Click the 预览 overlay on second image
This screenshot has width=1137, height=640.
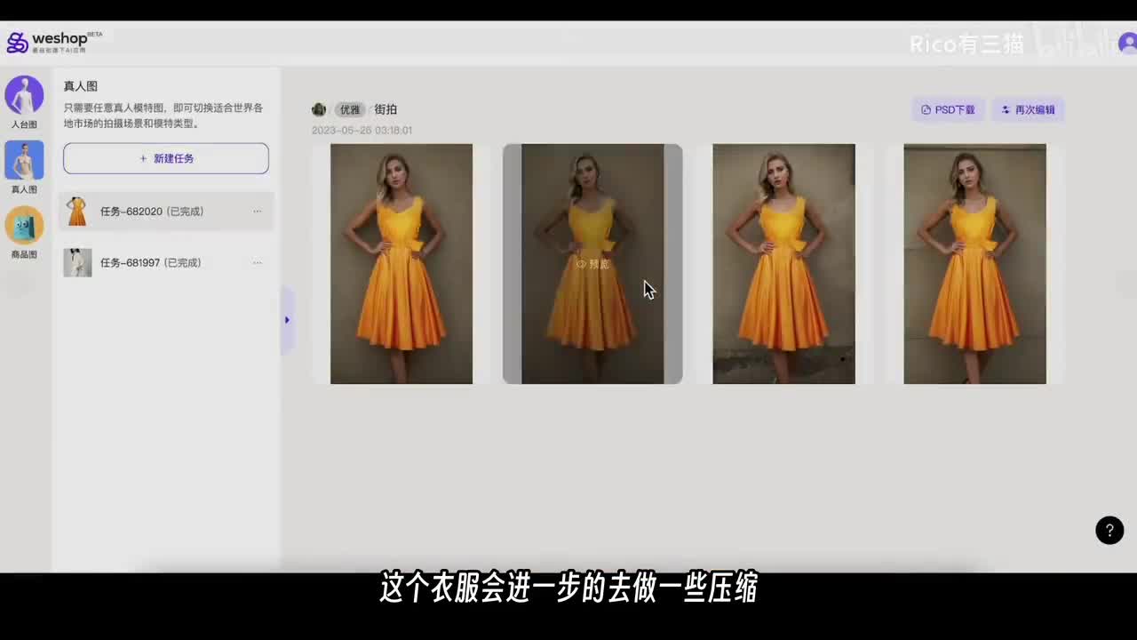(x=592, y=264)
